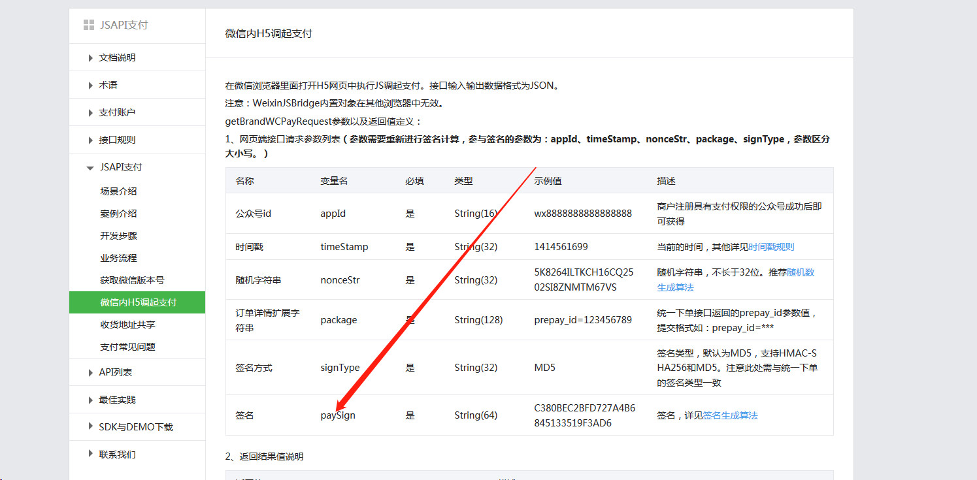Screen dimensions: 977x480
Task: Click the 2、返回结果值说明 section heading
Action: coord(264,456)
